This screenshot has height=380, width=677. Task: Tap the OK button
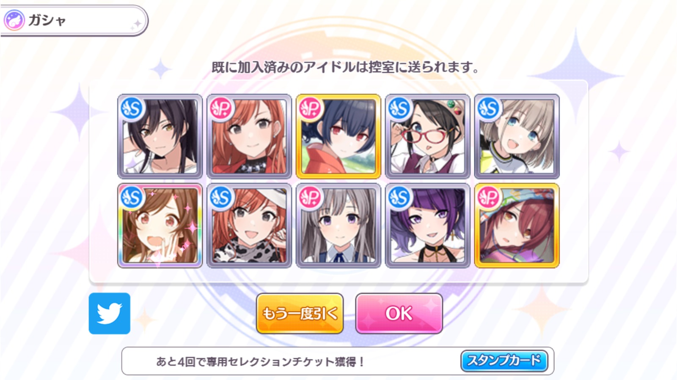click(399, 314)
